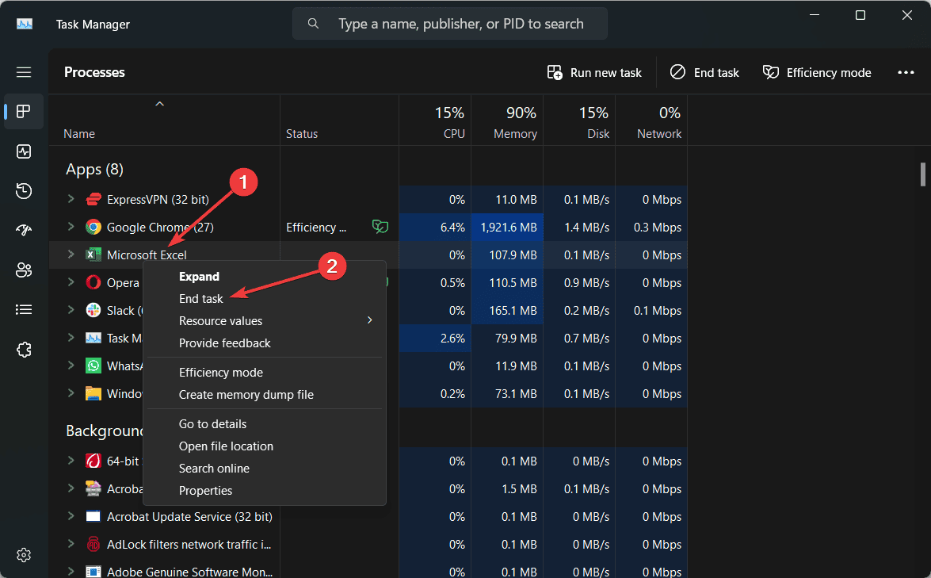The image size is (931, 578).
Task: Open Properties from context menu
Action: [265, 491]
